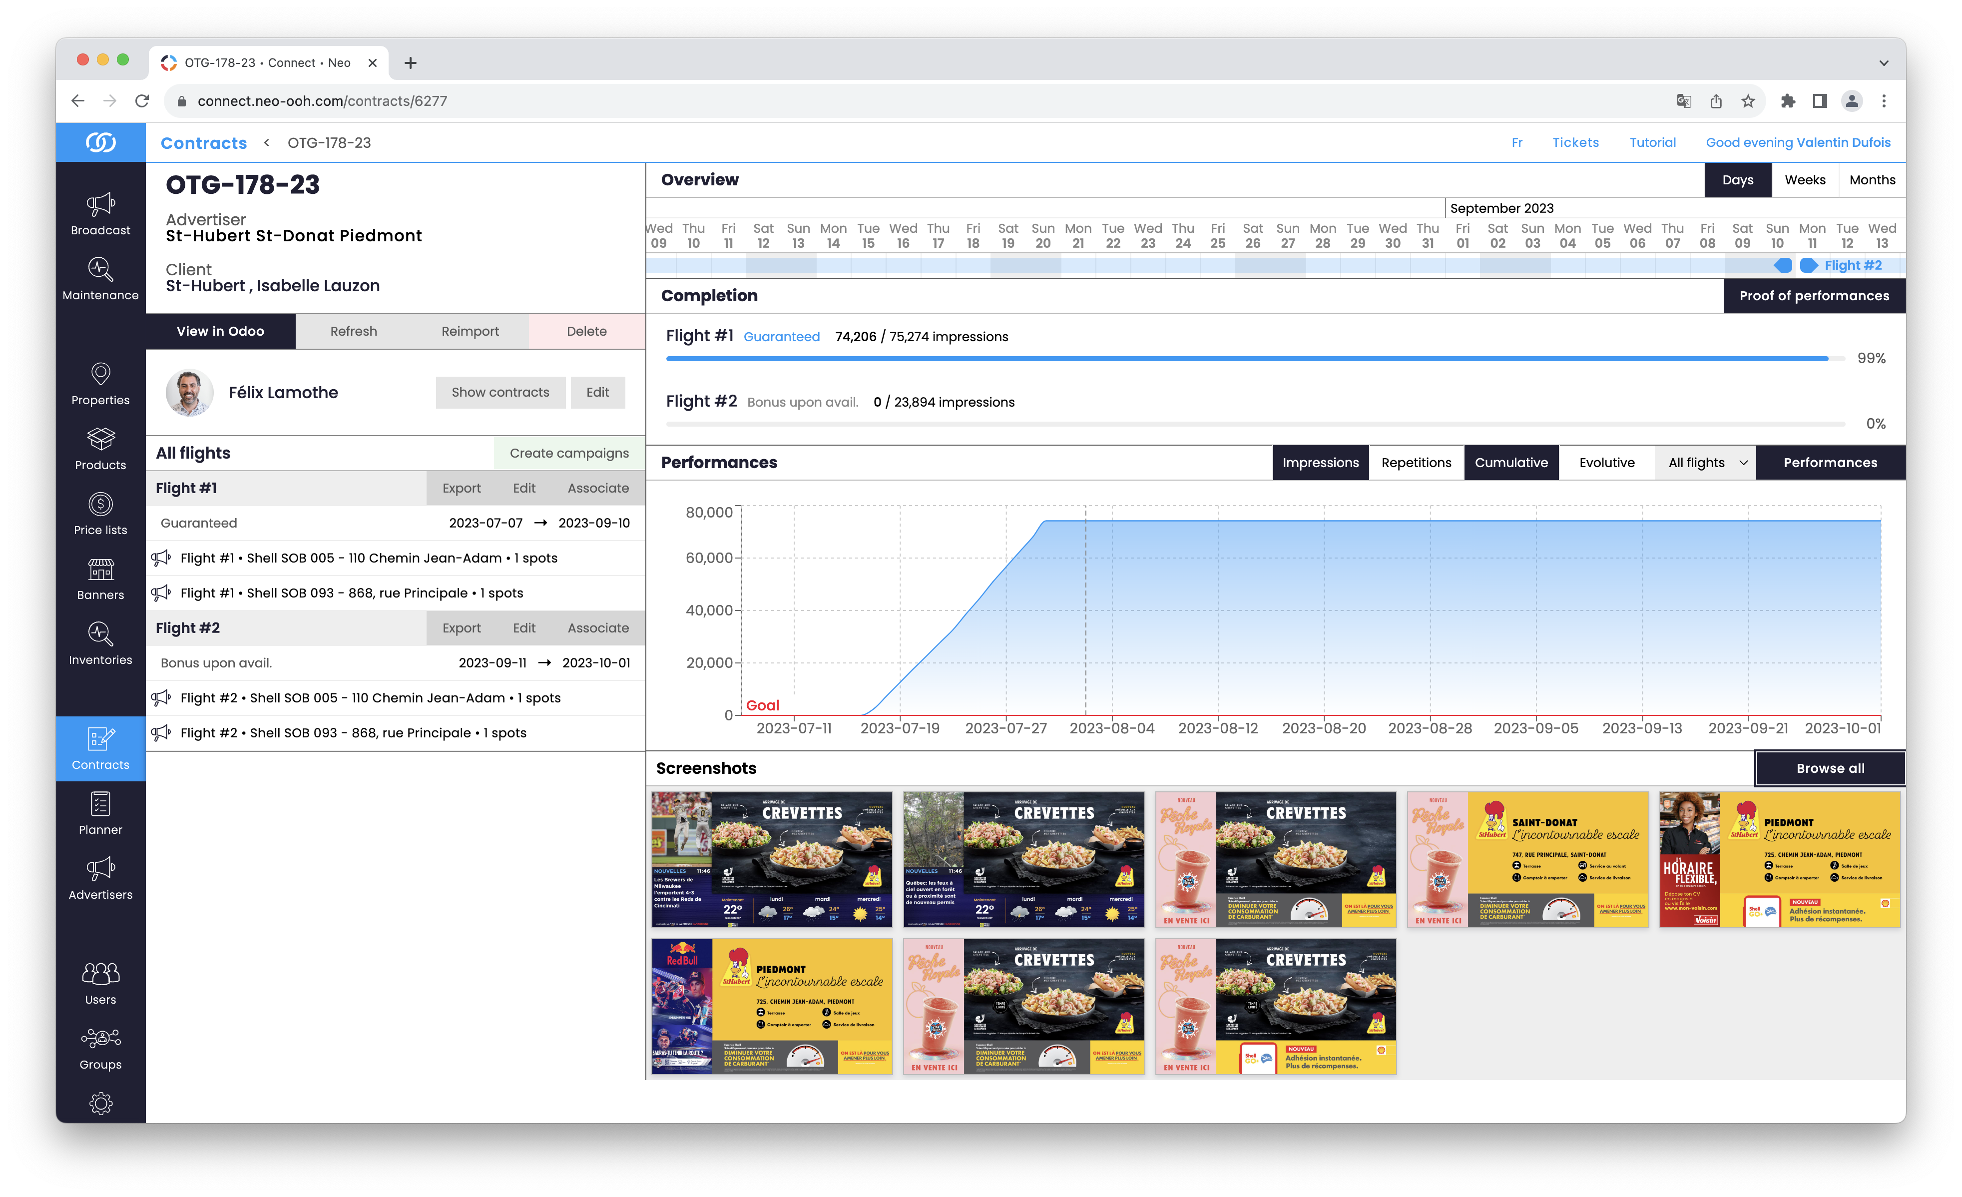Screen dimensions: 1962x1197
Task: Open the Products section icon
Action: (100, 439)
